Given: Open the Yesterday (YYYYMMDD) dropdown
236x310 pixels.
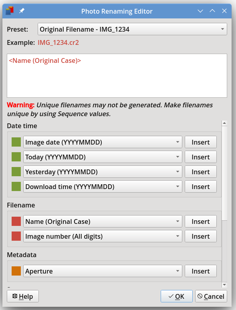Looking at the screenshot, I should coord(103,172).
